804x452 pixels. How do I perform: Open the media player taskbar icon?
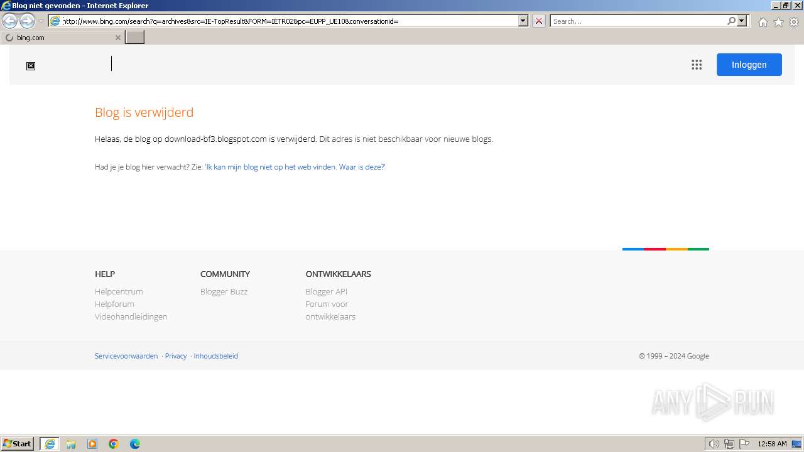(x=92, y=444)
